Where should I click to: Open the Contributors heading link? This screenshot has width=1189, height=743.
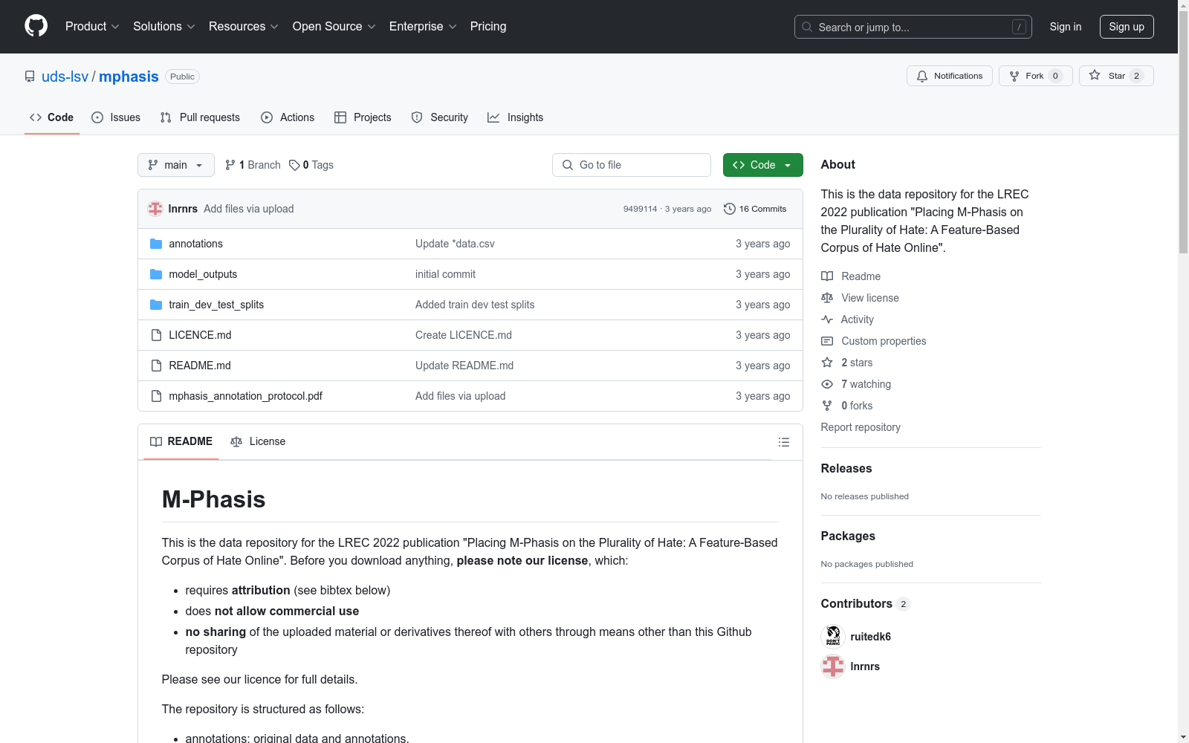point(866,604)
